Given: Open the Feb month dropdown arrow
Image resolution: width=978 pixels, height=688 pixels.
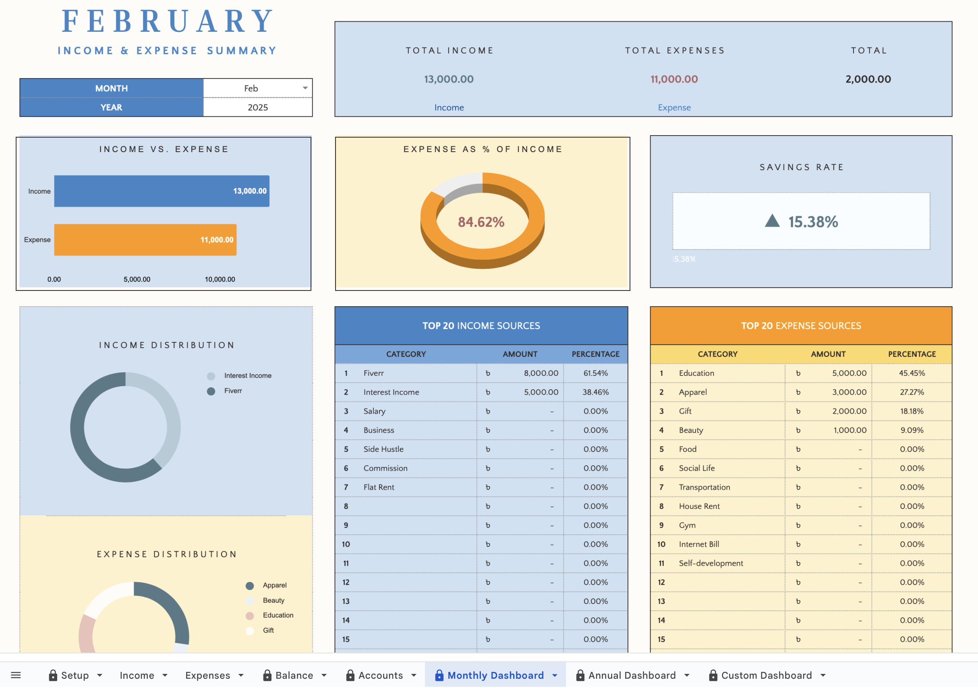Looking at the screenshot, I should point(305,88).
